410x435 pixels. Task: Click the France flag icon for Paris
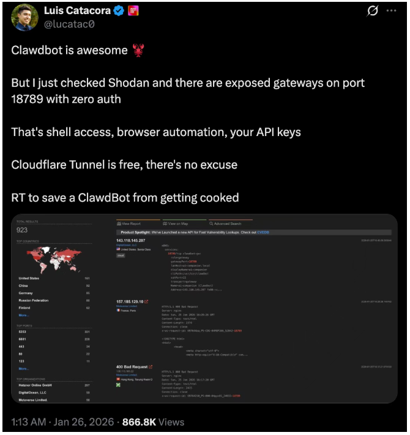point(119,311)
